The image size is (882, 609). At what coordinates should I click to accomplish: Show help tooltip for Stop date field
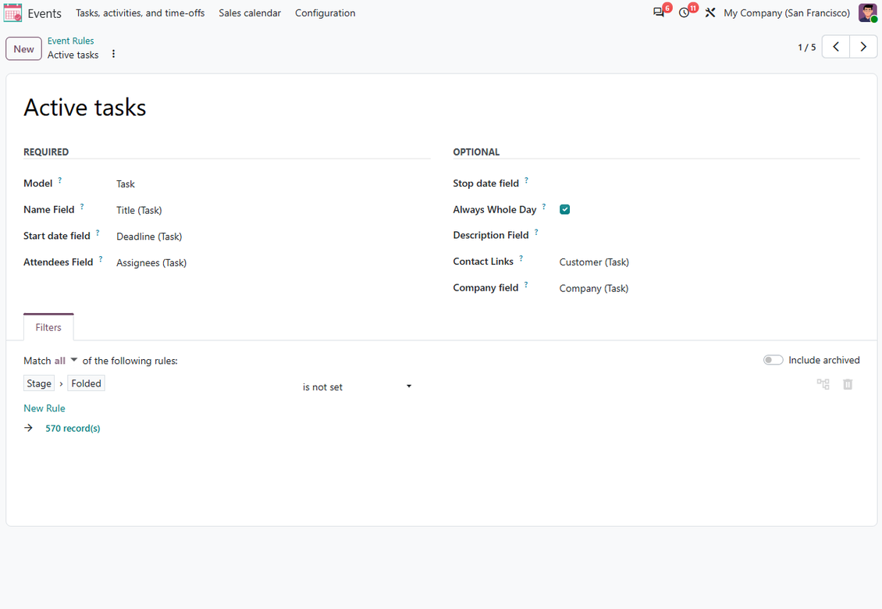point(527,180)
